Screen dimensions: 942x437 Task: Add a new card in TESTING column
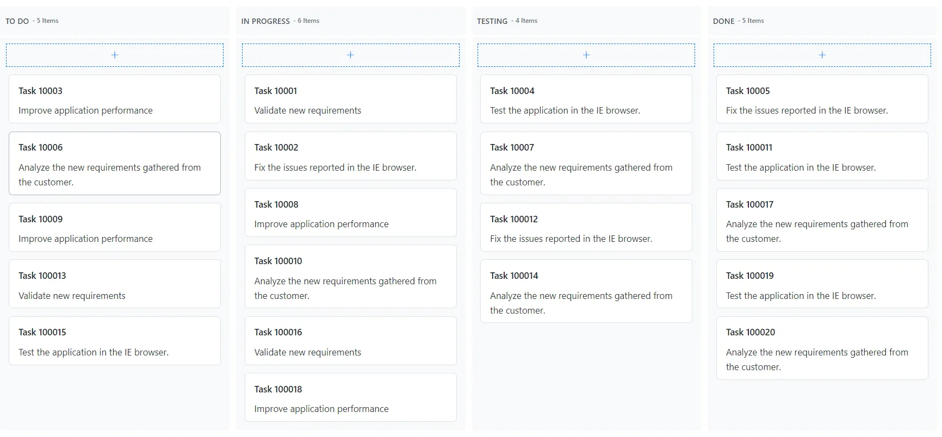(586, 55)
